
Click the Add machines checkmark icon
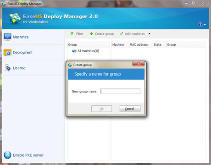tap(122, 33)
